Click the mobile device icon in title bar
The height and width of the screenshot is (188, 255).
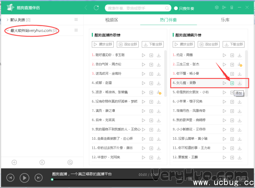pyautogui.click(x=232, y=8)
